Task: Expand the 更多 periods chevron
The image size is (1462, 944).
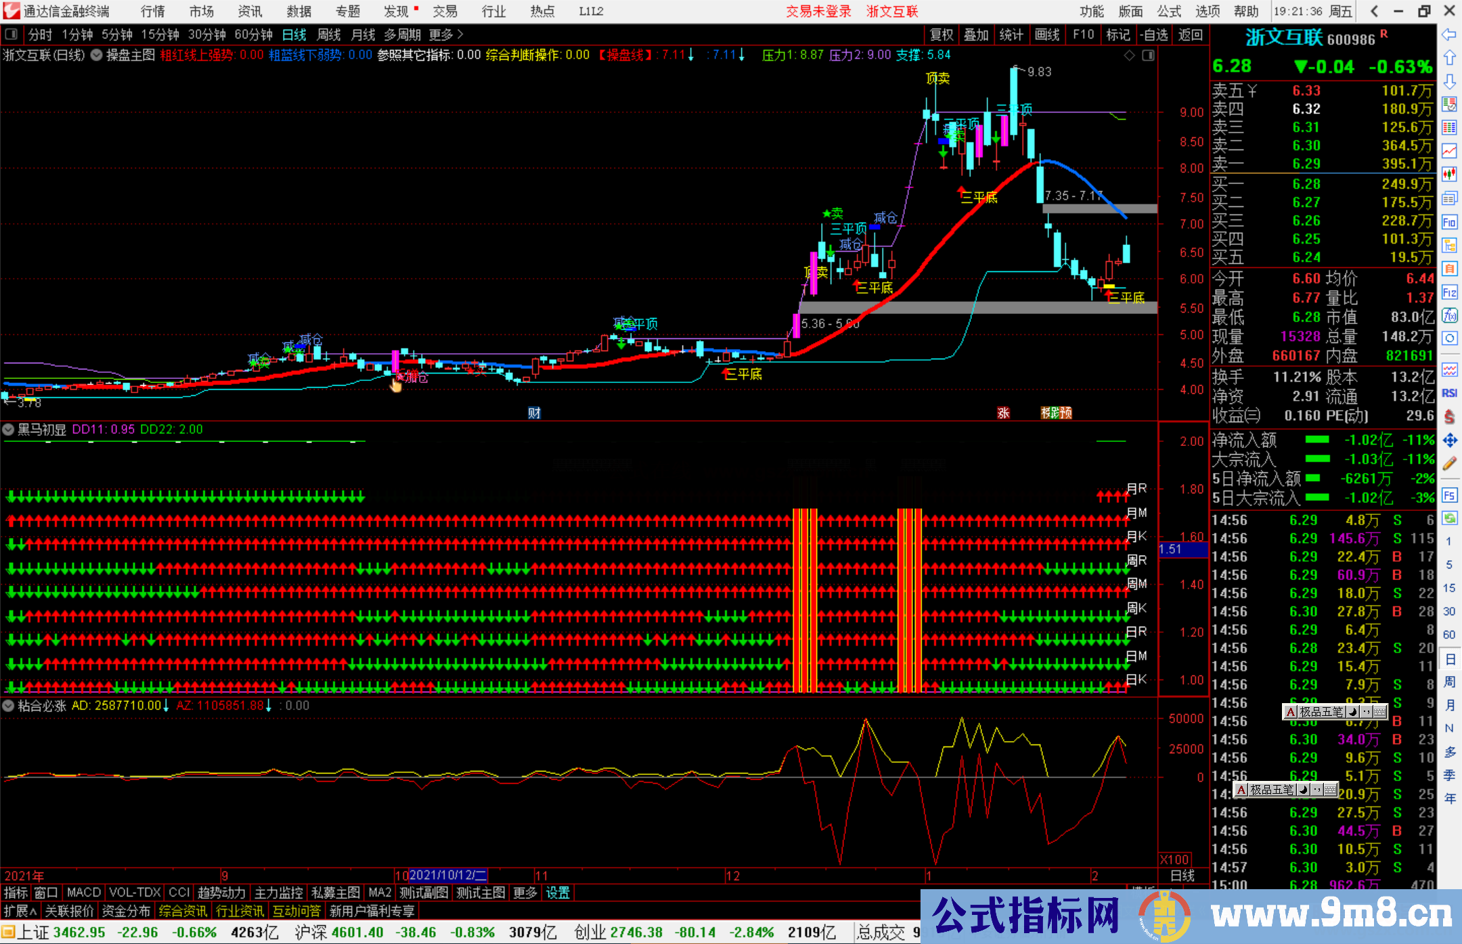Action: click(460, 35)
